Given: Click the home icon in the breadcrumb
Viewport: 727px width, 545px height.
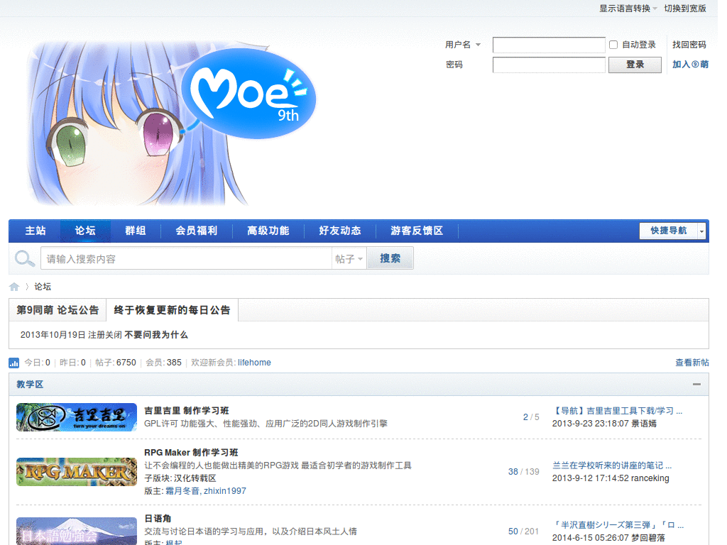Looking at the screenshot, I should coord(13,286).
